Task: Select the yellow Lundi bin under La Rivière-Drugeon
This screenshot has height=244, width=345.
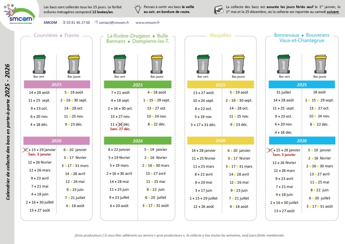Action: pos(157,64)
